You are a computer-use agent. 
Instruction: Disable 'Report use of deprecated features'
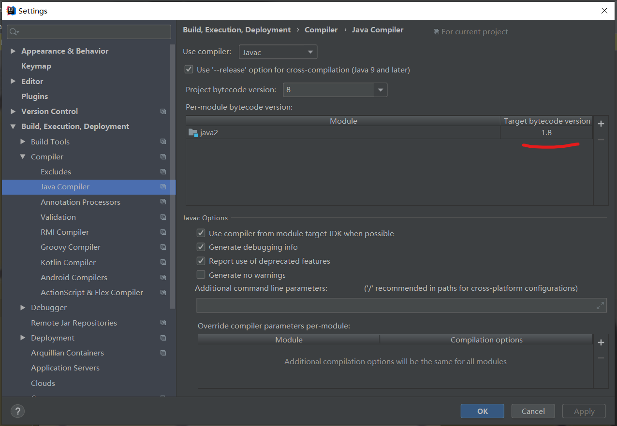(x=201, y=261)
